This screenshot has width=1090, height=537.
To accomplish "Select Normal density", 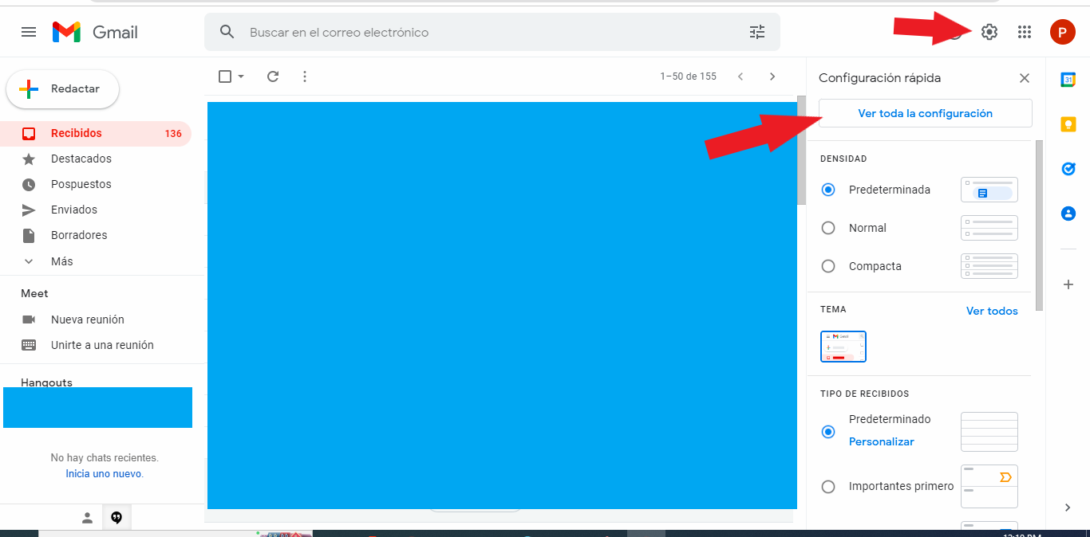I will point(828,228).
